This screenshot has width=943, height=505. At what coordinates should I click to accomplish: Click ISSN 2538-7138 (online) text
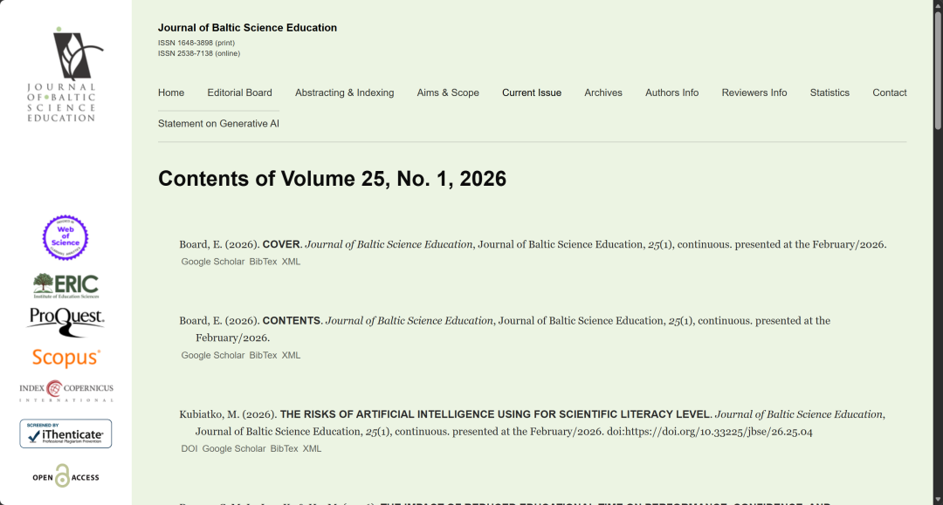coord(199,53)
